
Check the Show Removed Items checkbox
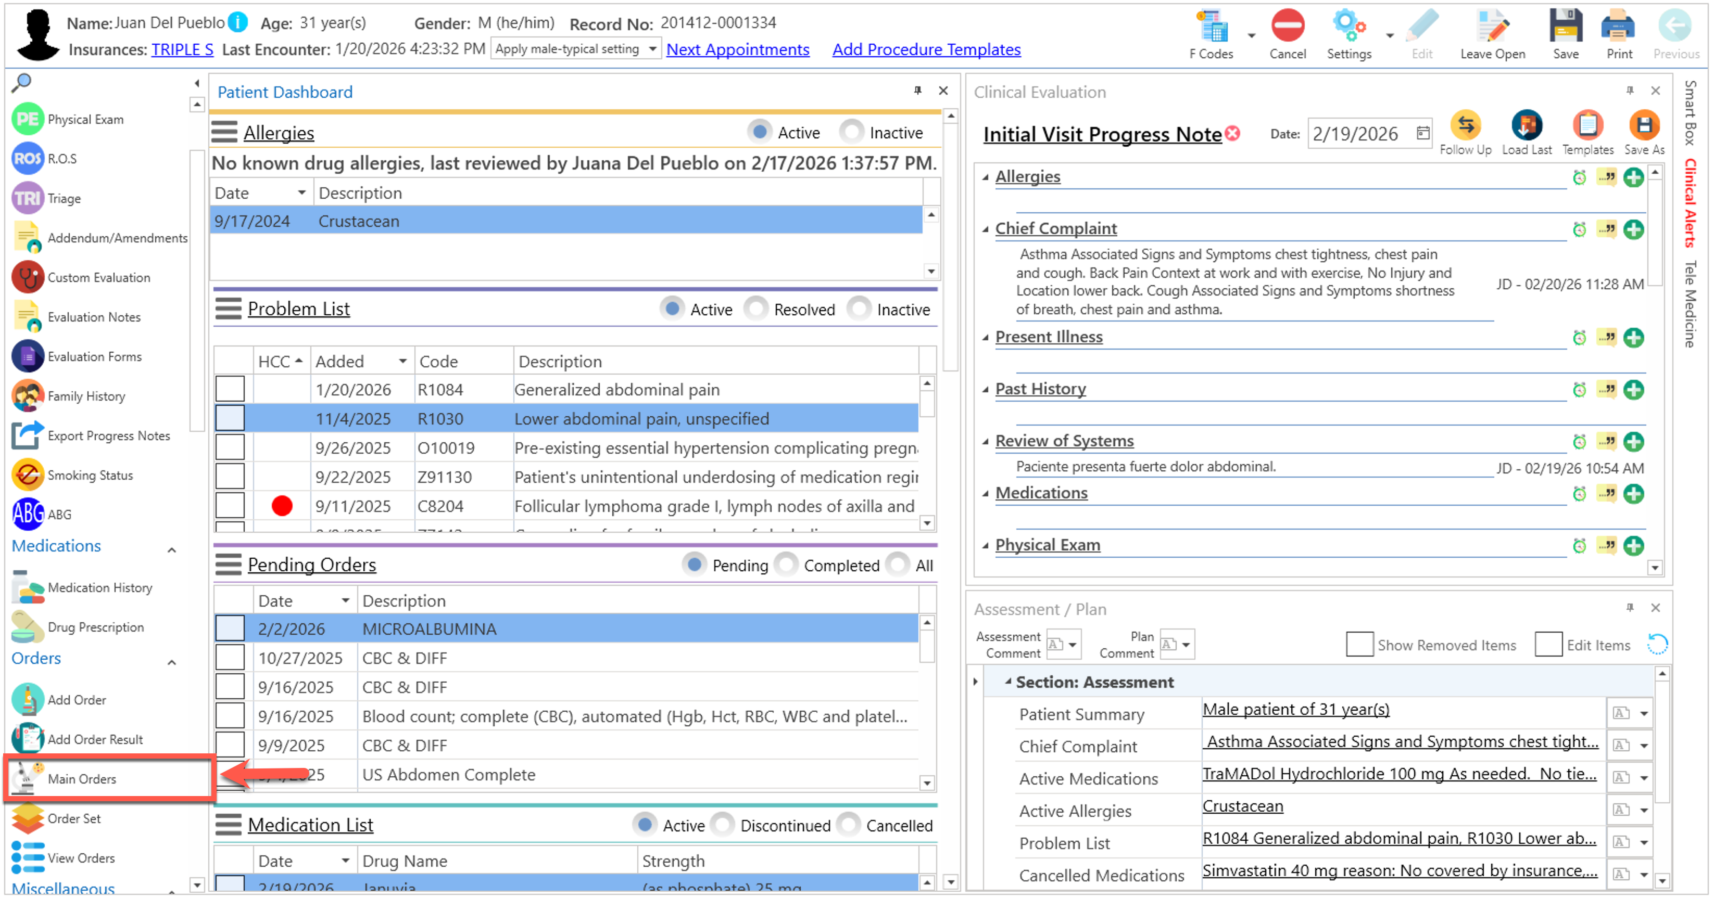(1359, 644)
